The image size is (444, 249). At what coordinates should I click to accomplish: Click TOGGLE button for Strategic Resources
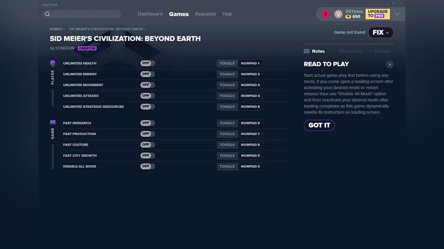coord(227,107)
